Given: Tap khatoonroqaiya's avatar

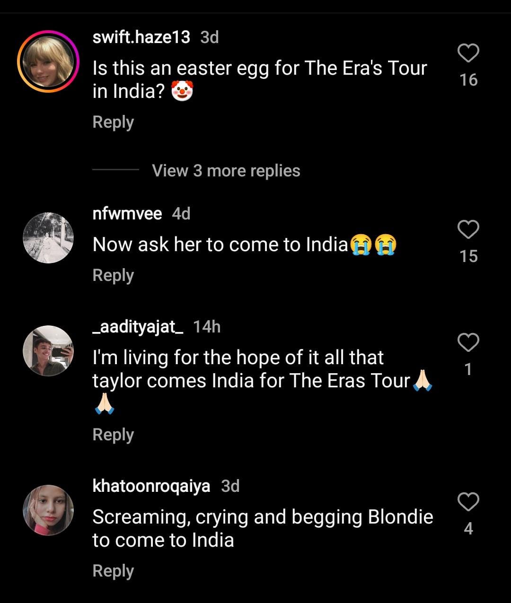Looking at the screenshot, I should tap(48, 510).
